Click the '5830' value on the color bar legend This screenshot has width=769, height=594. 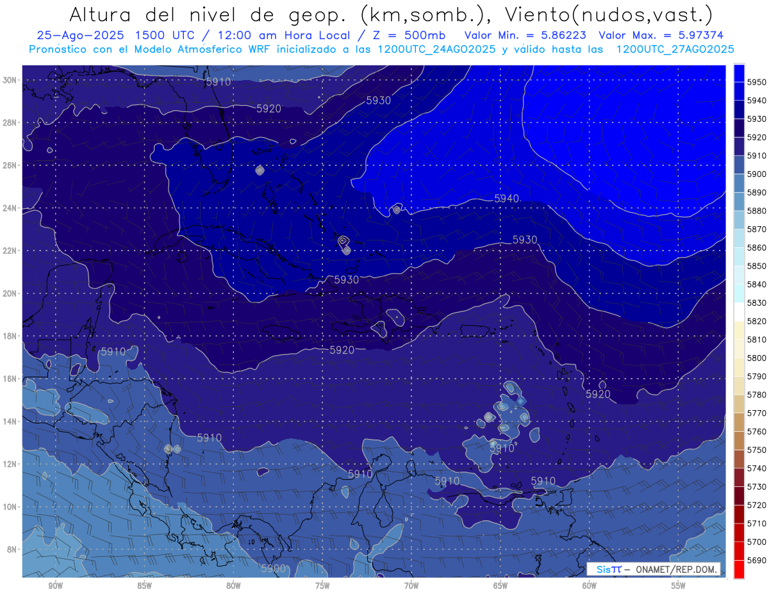(757, 302)
